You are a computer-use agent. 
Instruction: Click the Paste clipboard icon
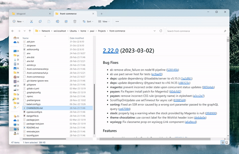click(49, 22)
